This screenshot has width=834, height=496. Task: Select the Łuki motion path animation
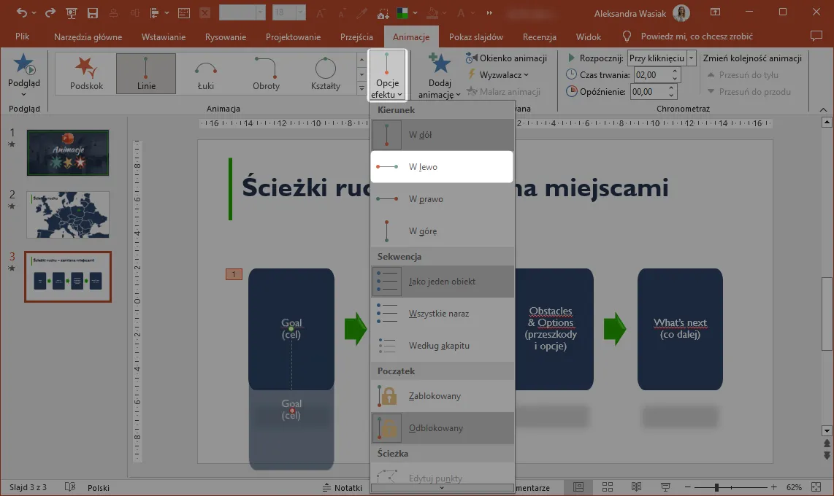click(206, 74)
